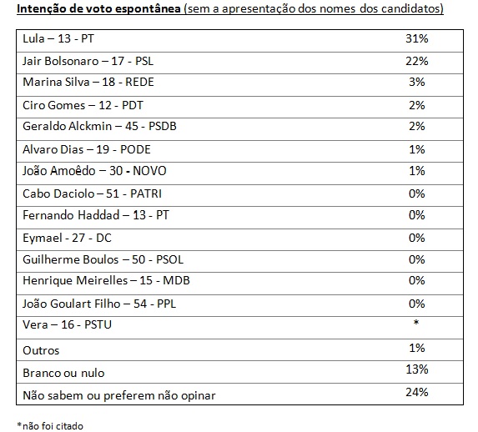Select 'João Goulart Filho – 54 - PPL' row
478x432 pixels.
tap(239, 305)
